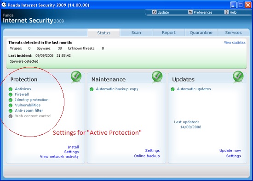Click the green status dot beside Antivirus
253x181 pixels.
click(11, 89)
